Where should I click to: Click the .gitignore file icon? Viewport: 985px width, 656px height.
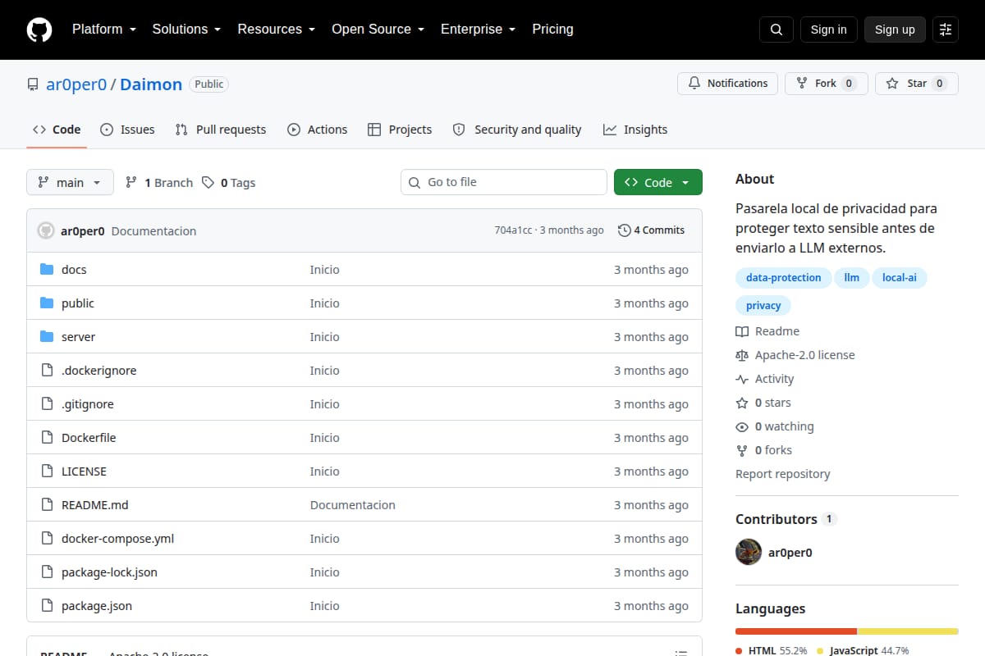(x=47, y=403)
